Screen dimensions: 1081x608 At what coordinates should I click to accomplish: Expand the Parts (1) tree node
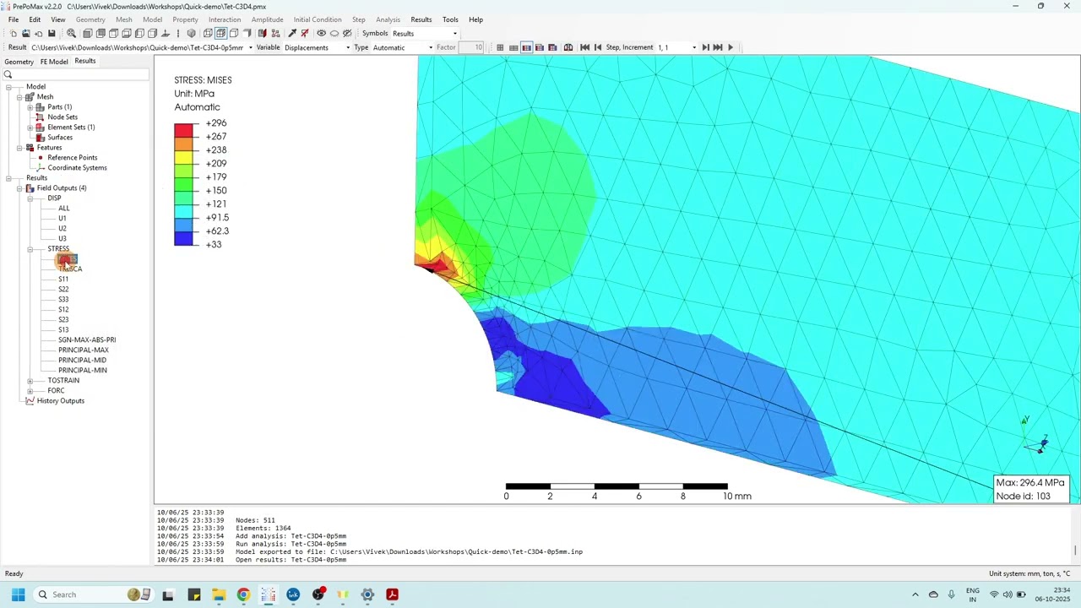30,107
